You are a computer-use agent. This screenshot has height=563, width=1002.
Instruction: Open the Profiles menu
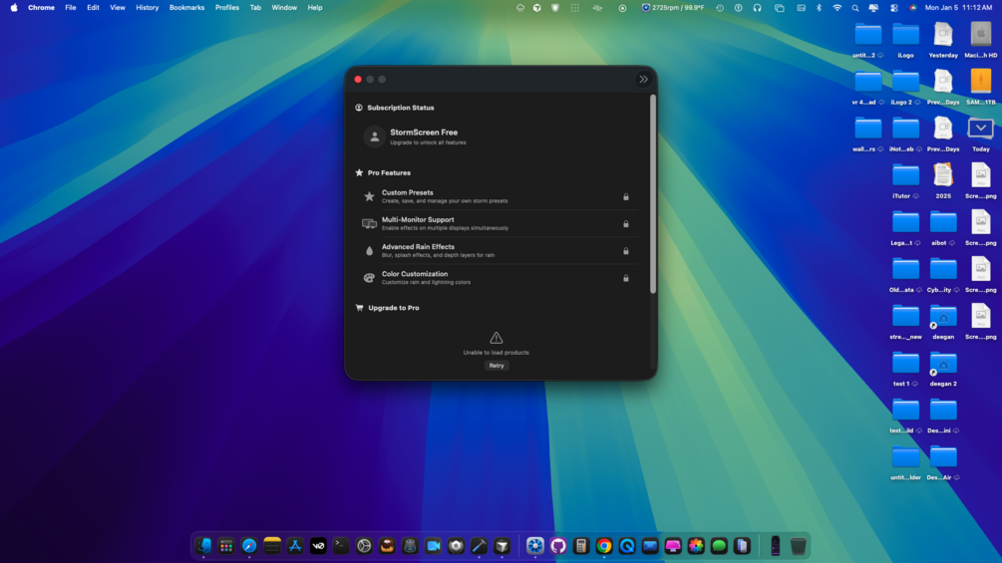(x=227, y=8)
